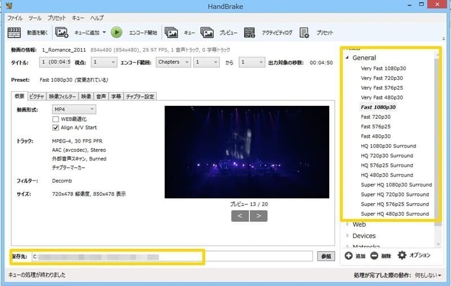Select Super HQ 720p30 Surround preset
Viewport: 451px width, 286px height.
(395, 195)
